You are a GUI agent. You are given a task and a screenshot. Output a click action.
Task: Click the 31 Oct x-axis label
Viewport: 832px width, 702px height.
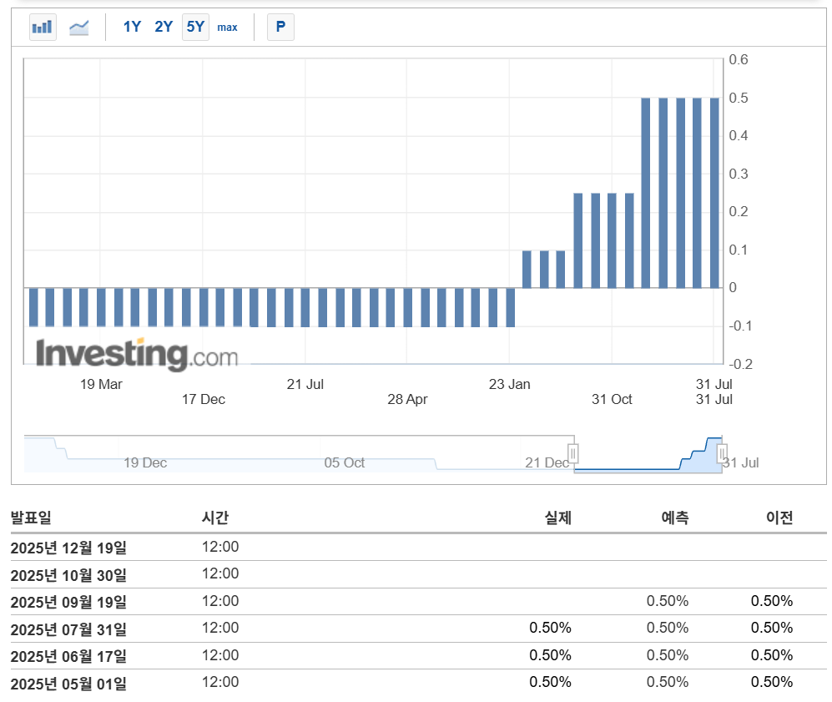point(612,399)
